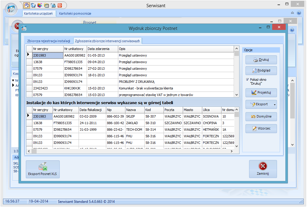Click the Nazwa column header
Image resolution: width=307 pixels, height=207 pixels.
[135, 110]
